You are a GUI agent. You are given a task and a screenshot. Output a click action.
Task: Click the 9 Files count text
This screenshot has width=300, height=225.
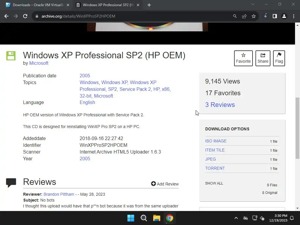(272, 185)
